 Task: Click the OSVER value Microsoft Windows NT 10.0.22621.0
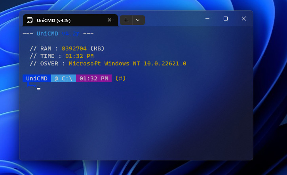click(x=127, y=63)
